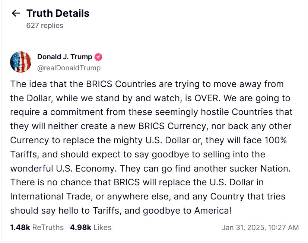Click the Truth Details page heading
Image resolution: width=308 pixels, height=243 pixels.
pyautogui.click(x=58, y=13)
